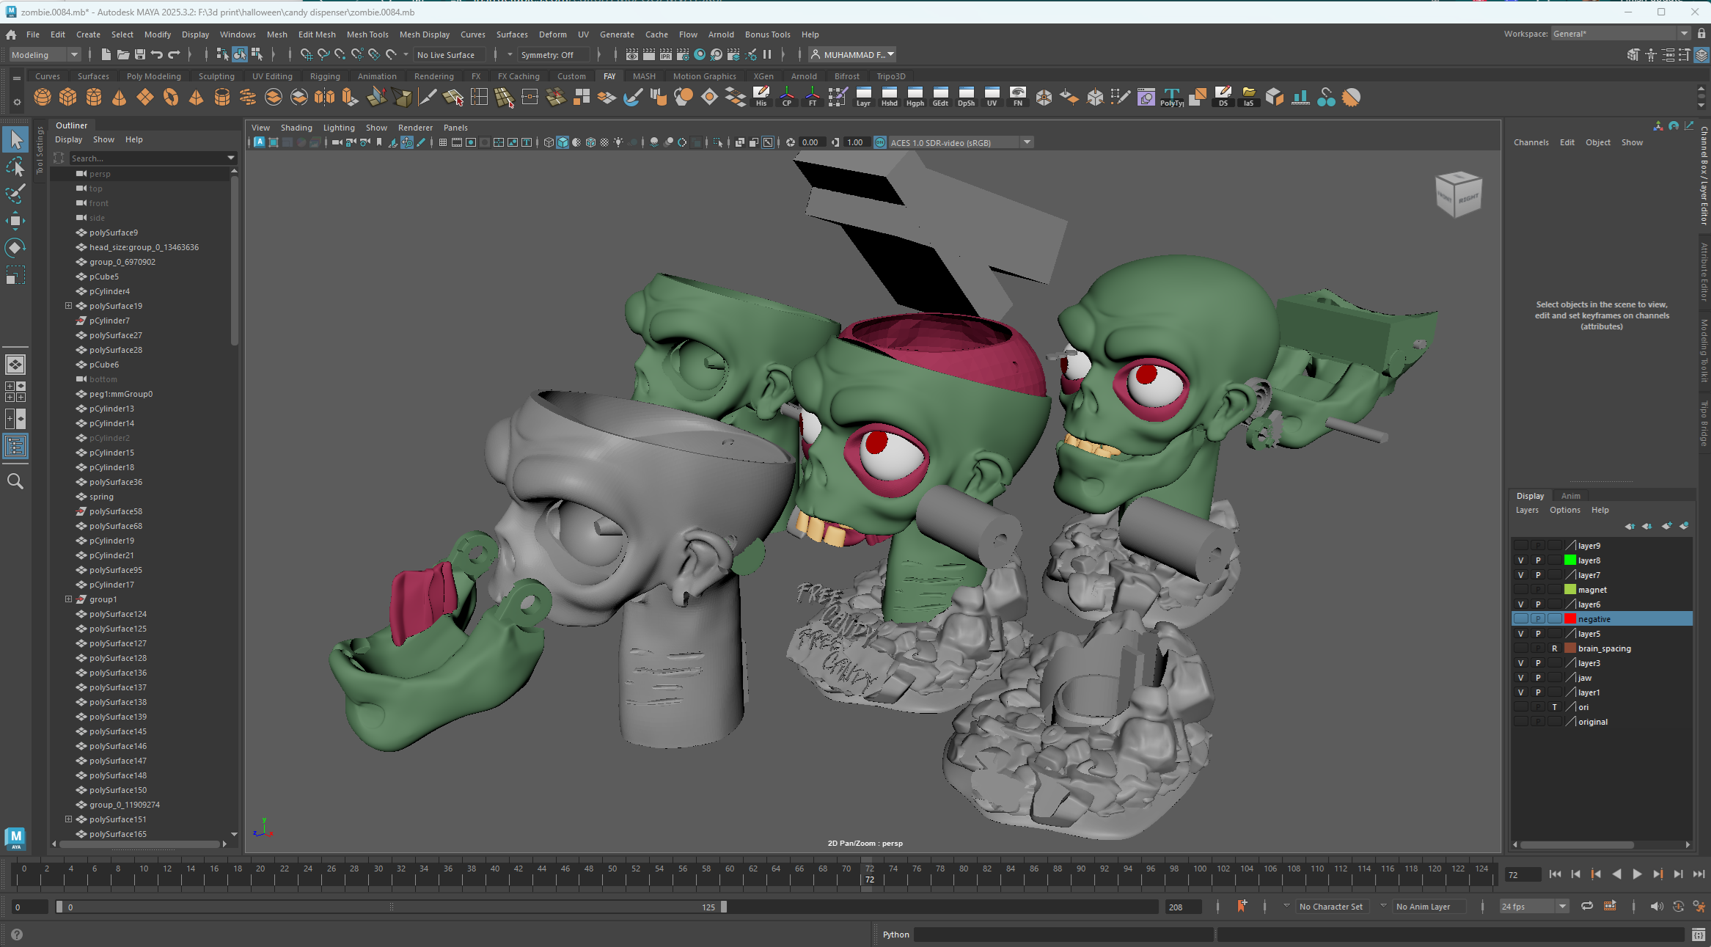
Task: Toggle playback loop mode button
Action: click(1587, 907)
